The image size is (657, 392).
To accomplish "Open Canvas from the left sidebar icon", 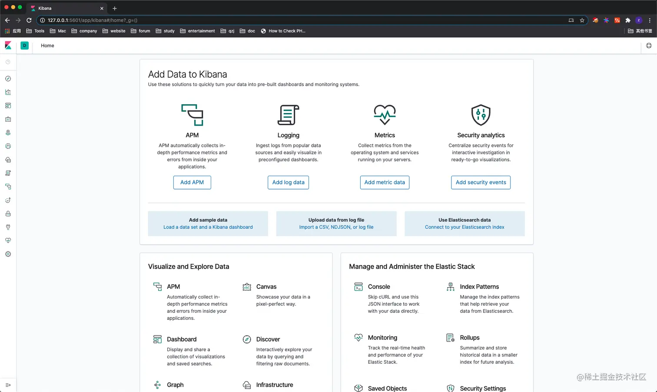I will 8,119.
